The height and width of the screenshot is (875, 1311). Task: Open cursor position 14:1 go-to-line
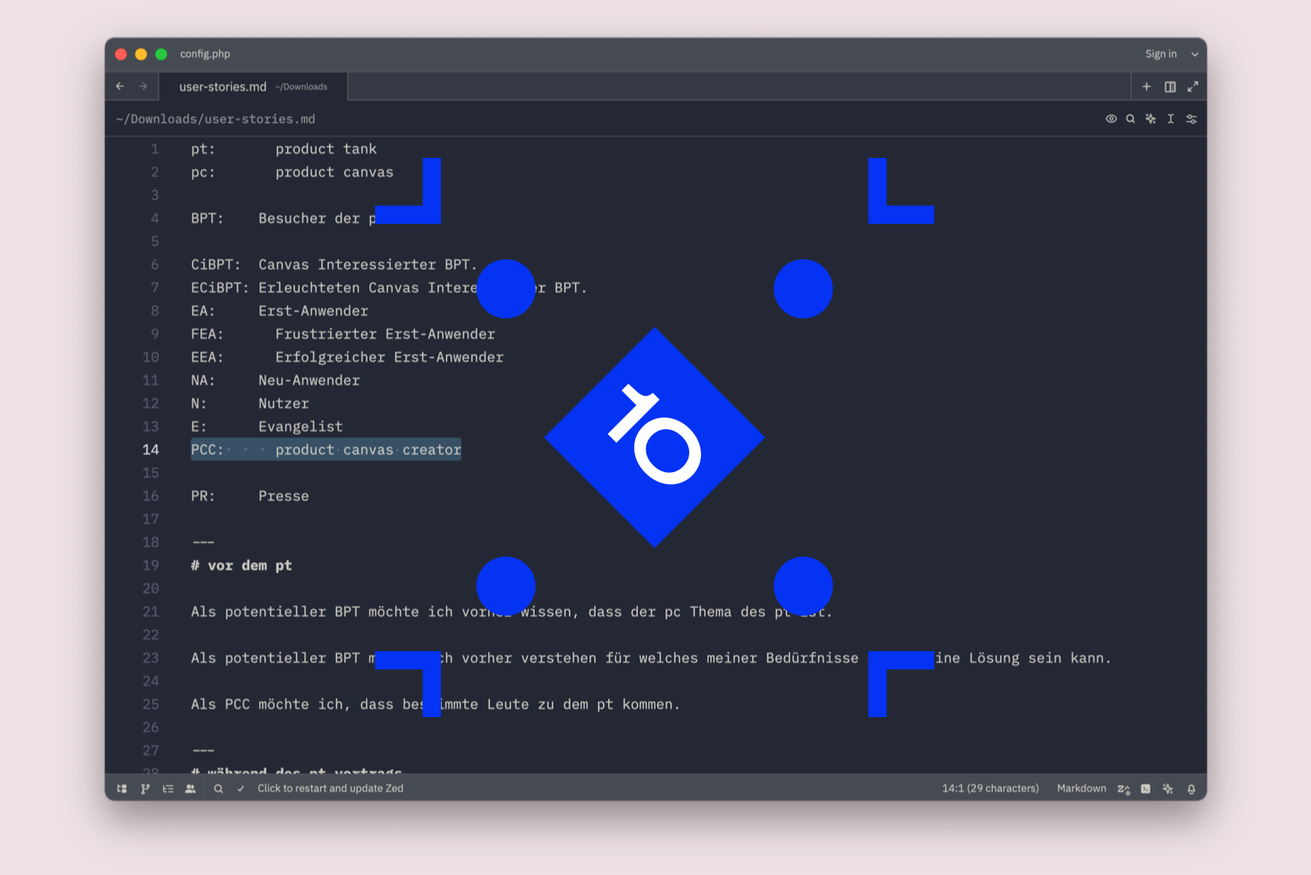tap(990, 789)
